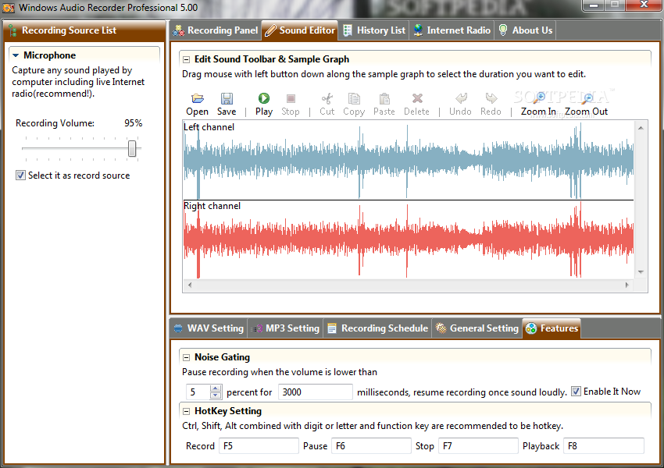Click the Recording Panel tab icon
This screenshot has height=468, width=664.
point(179,30)
